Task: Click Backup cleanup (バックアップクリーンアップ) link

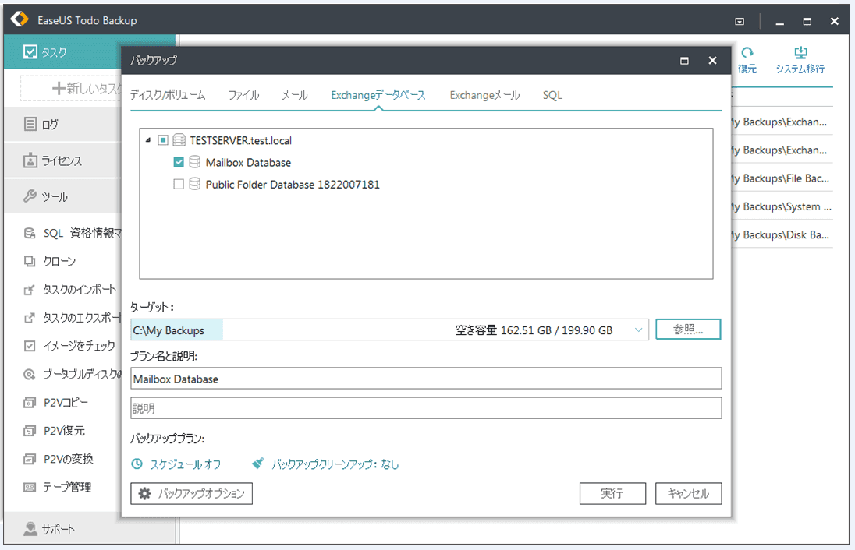Action: pos(325,464)
